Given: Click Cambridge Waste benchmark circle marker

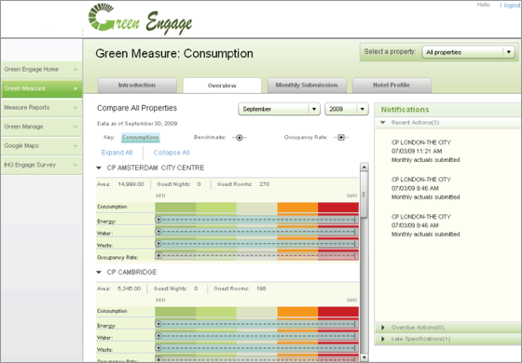Looking at the screenshot, I should click(158, 348).
